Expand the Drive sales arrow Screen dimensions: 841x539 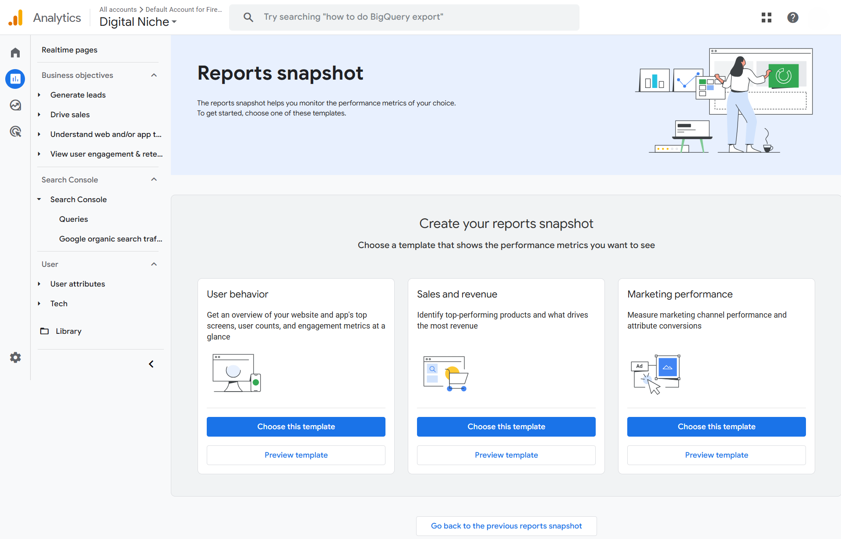pos(39,115)
